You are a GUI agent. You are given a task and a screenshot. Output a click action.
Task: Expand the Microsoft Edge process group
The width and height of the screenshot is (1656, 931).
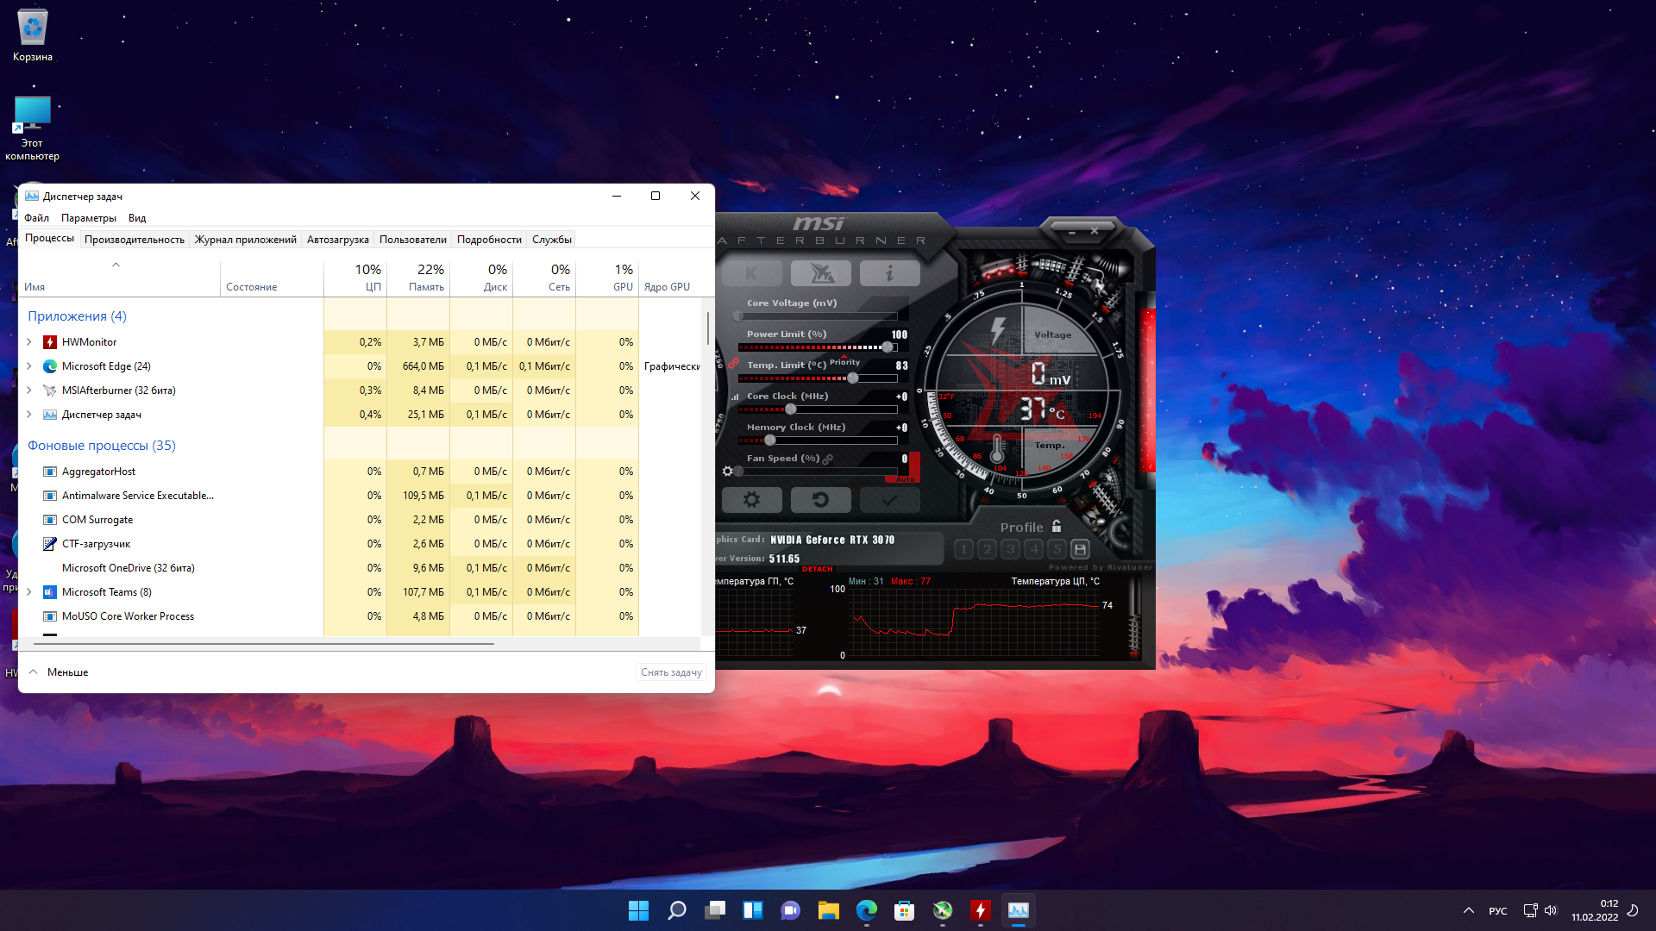(29, 366)
